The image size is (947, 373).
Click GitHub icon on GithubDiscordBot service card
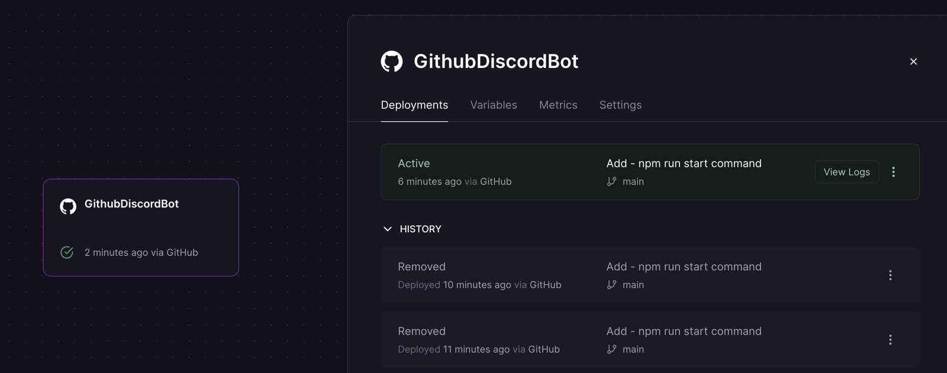pyautogui.click(x=68, y=206)
